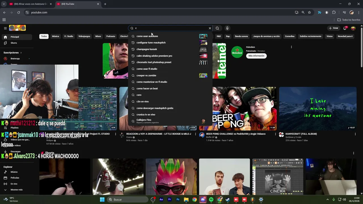363x204 pixels.
Task: Choose suggestion configurar tune mautopitch
Action: (170, 42)
